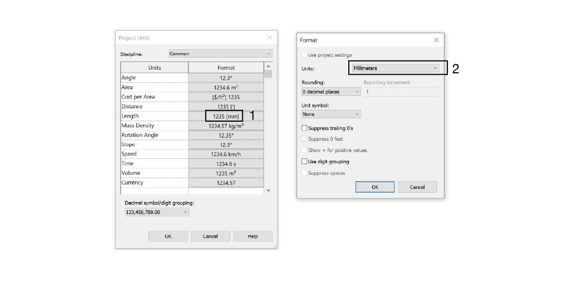Open the Units dropdown set to Millimeters
The width and height of the screenshot is (578, 289).
395,67
